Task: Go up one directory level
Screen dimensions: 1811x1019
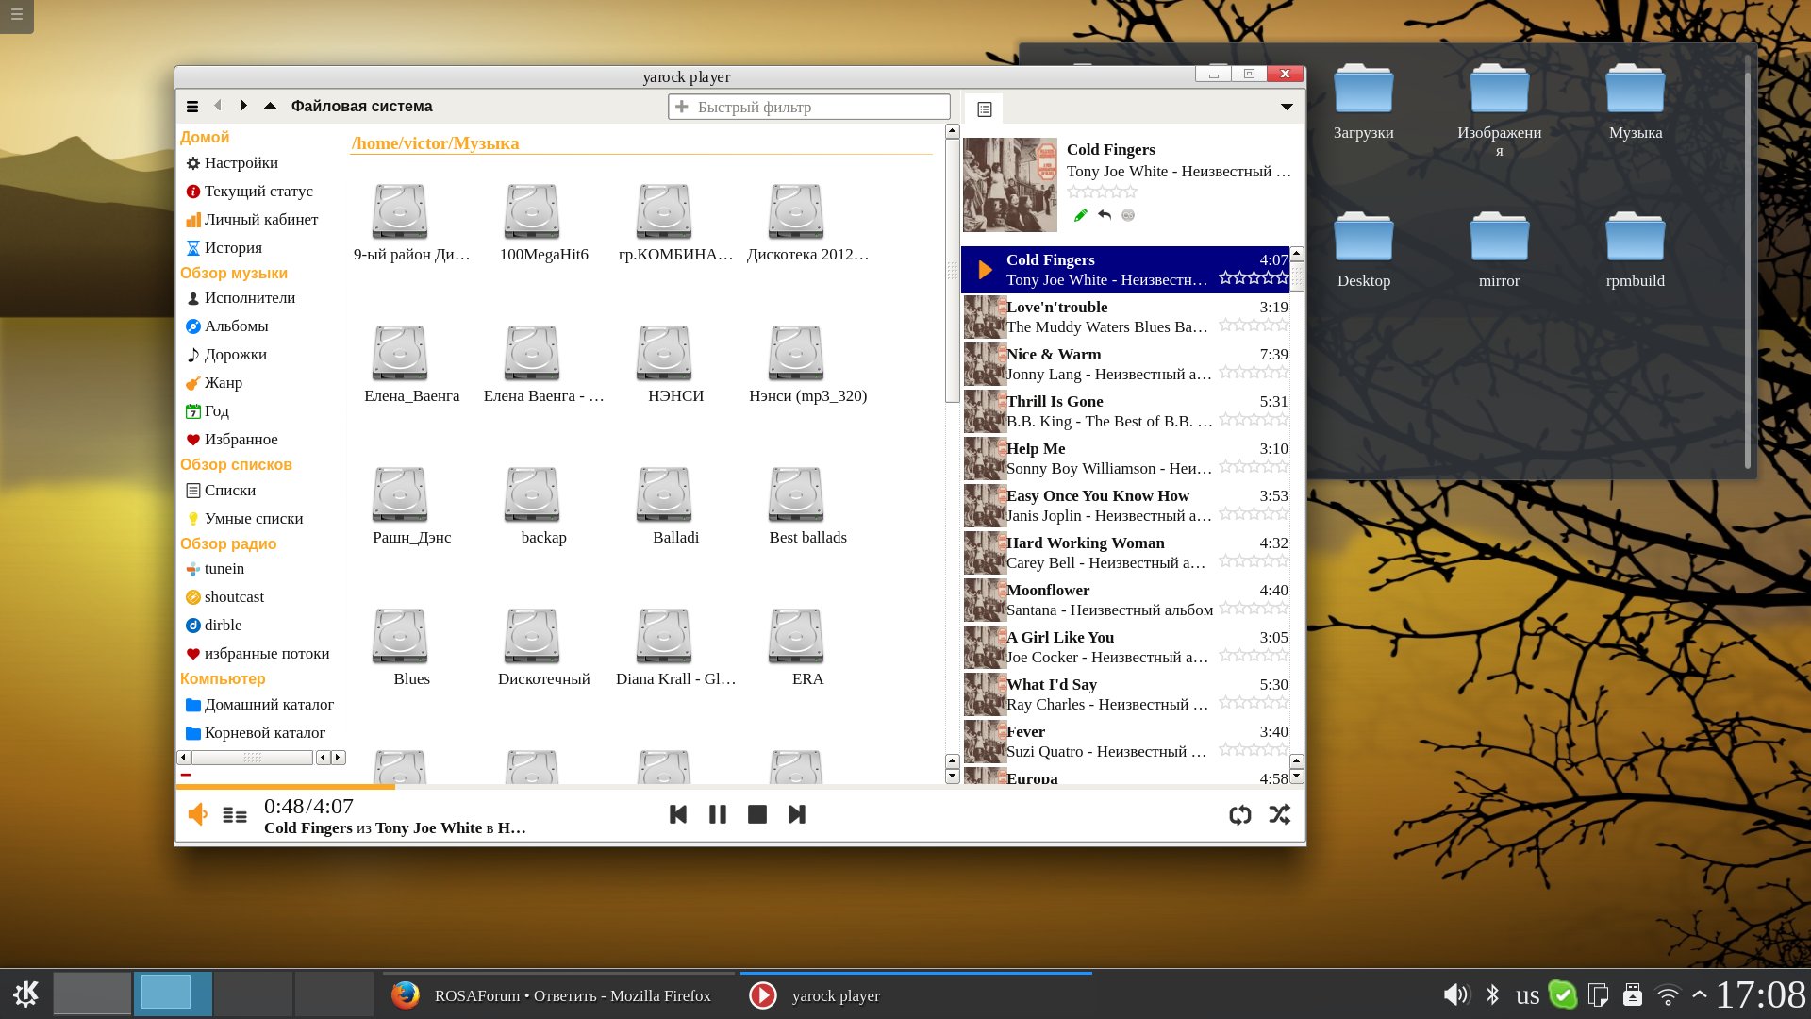Action: (270, 106)
